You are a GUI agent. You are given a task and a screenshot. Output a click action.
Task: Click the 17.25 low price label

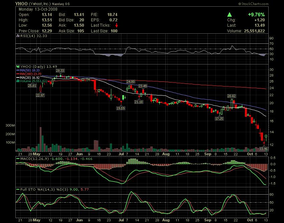tap(219, 119)
